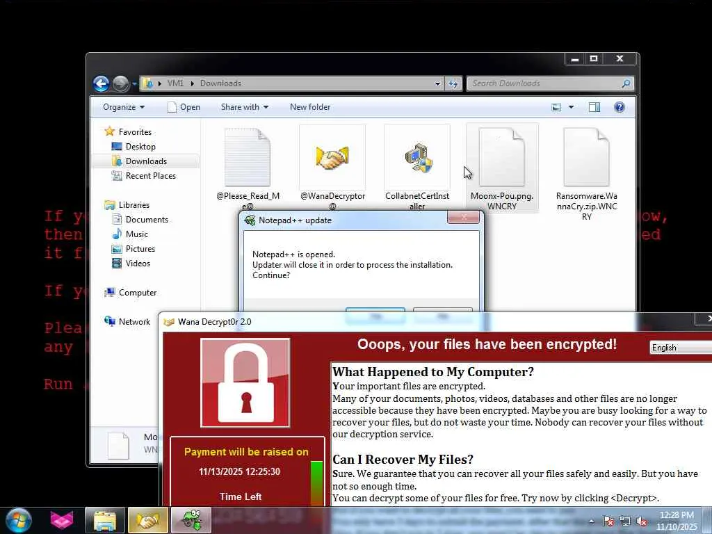Screen dimensions: 712x534
Task: Close the Notepad++ update dialog
Action: 463,217
